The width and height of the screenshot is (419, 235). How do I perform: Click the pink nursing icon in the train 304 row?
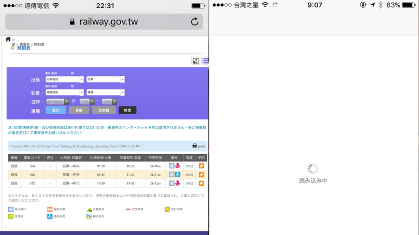tap(178, 166)
